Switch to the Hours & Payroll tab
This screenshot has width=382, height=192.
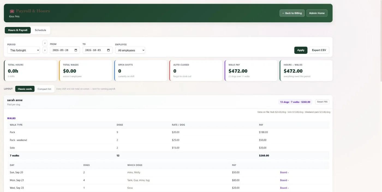coord(18,30)
